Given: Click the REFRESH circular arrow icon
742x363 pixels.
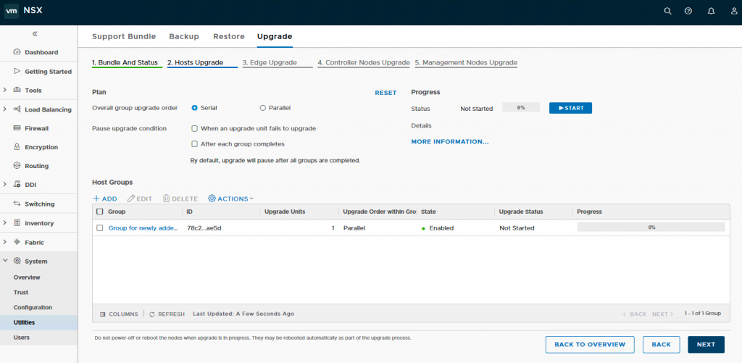Looking at the screenshot, I should (152, 314).
